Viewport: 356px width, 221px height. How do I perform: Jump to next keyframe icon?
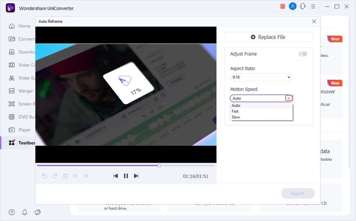pyautogui.click(x=86, y=176)
